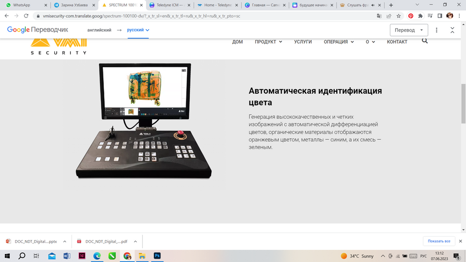Click the Pinterest extension icon

coord(410,16)
